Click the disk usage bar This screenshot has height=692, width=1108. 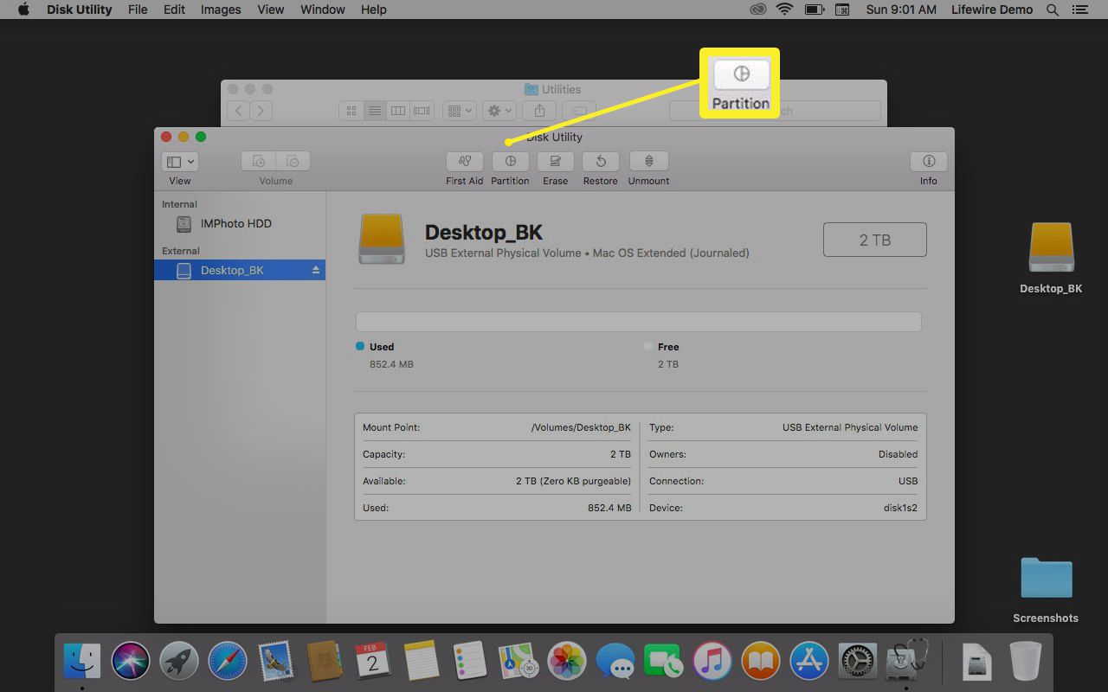point(638,322)
